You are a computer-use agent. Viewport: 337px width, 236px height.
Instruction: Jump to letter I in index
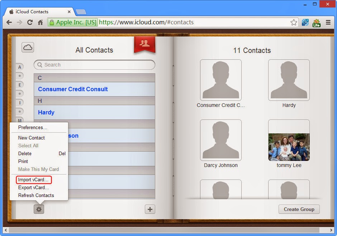pos(20,103)
